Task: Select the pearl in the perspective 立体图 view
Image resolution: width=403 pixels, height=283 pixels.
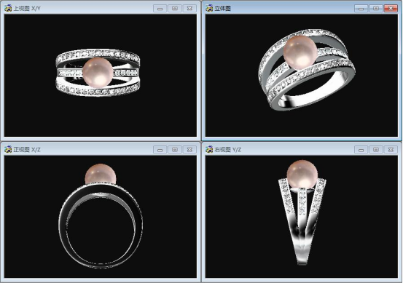Action: [x=300, y=53]
